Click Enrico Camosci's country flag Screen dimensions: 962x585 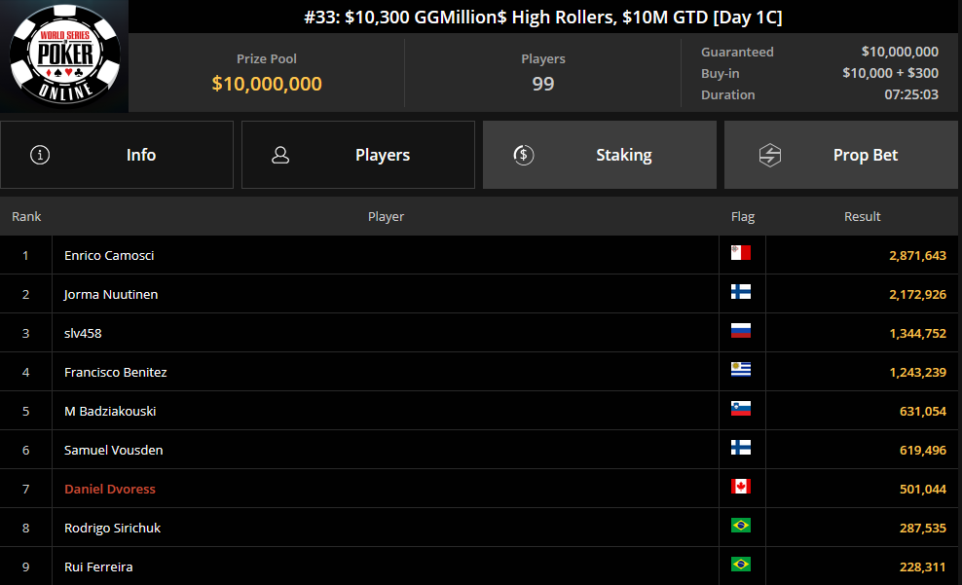741,253
